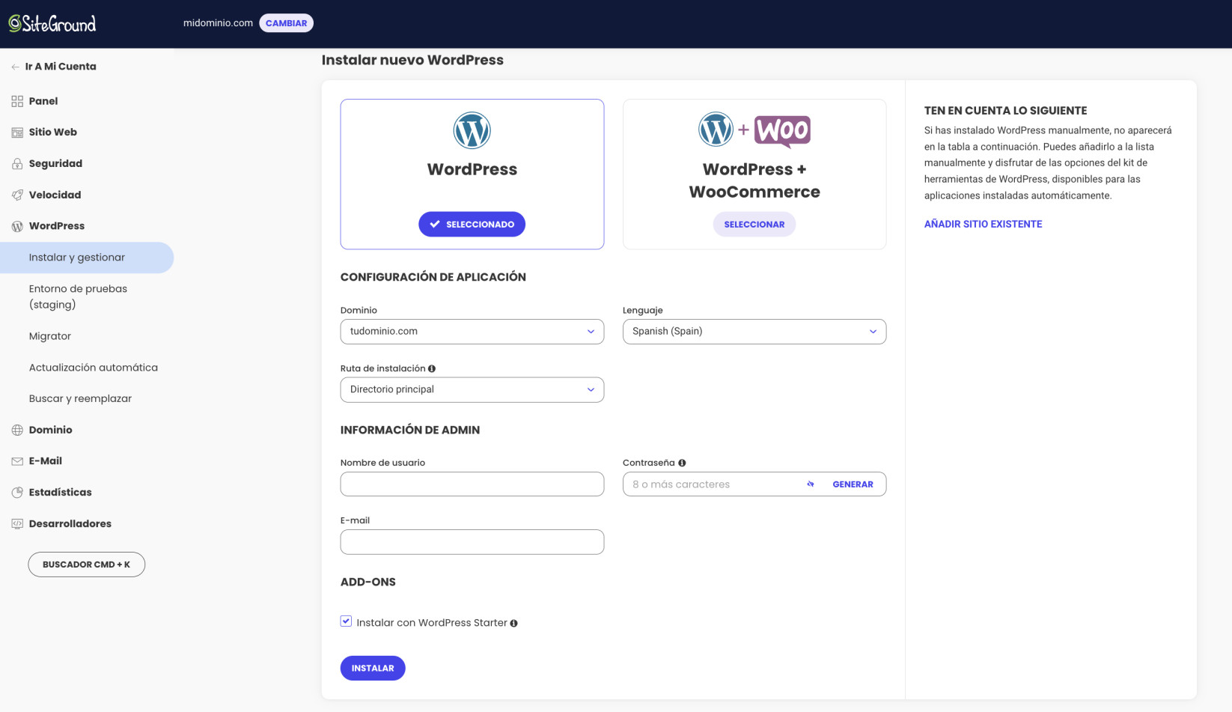Screen dimensions: 1232x712
Task: Click the INSTALAR button
Action: click(373, 669)
